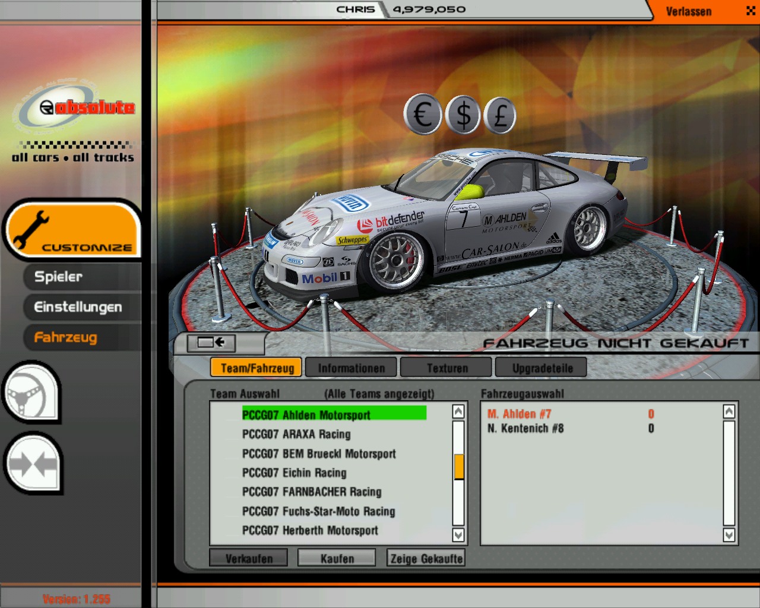Click vehicle list scroll down arrow

click(729, 534)
